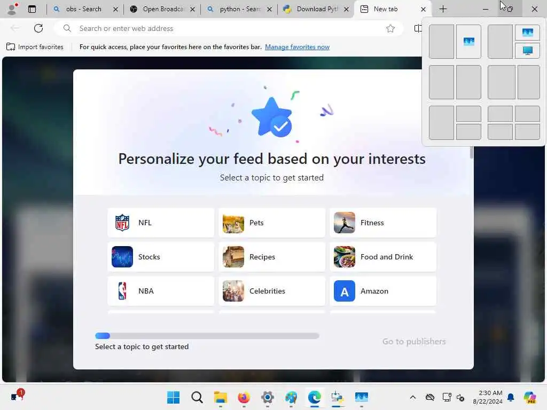Click Microsoft Edge taskbar icon

tap(315, 397)
